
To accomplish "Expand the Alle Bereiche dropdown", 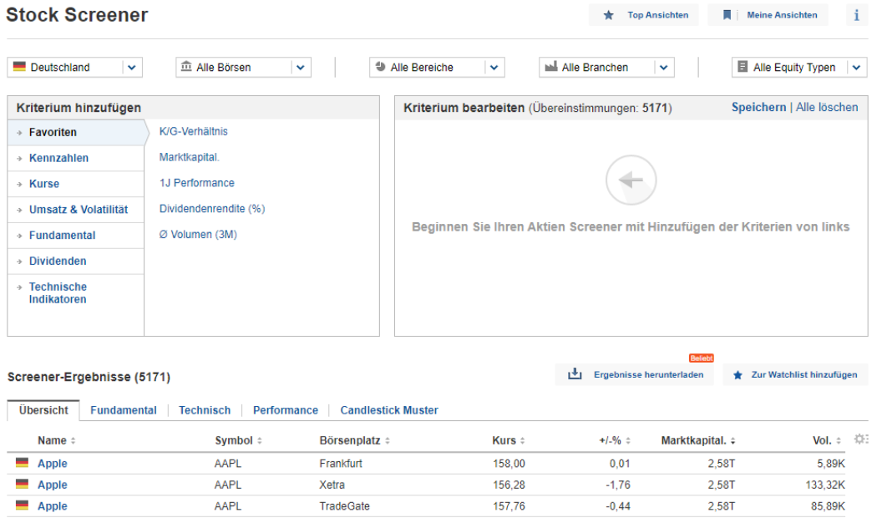I will [492, 67].
